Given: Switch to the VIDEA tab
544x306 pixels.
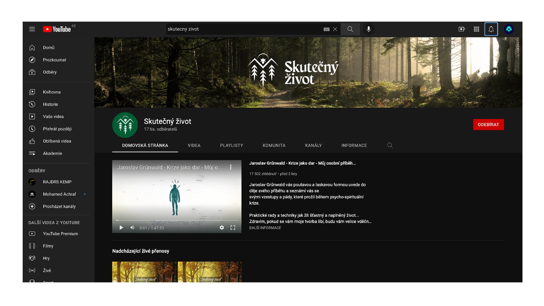Looking at the screenshot, I should [x=194, y=145].
